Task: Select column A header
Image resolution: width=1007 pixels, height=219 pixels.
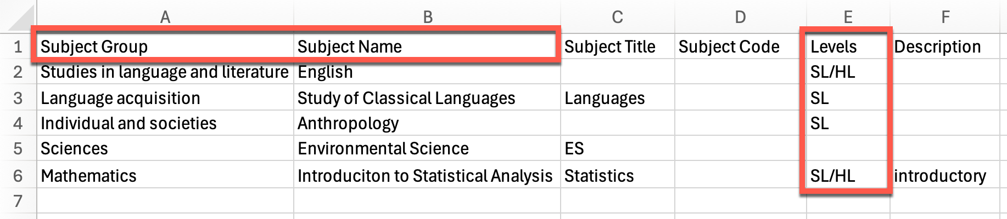Action: coord(165,17)
